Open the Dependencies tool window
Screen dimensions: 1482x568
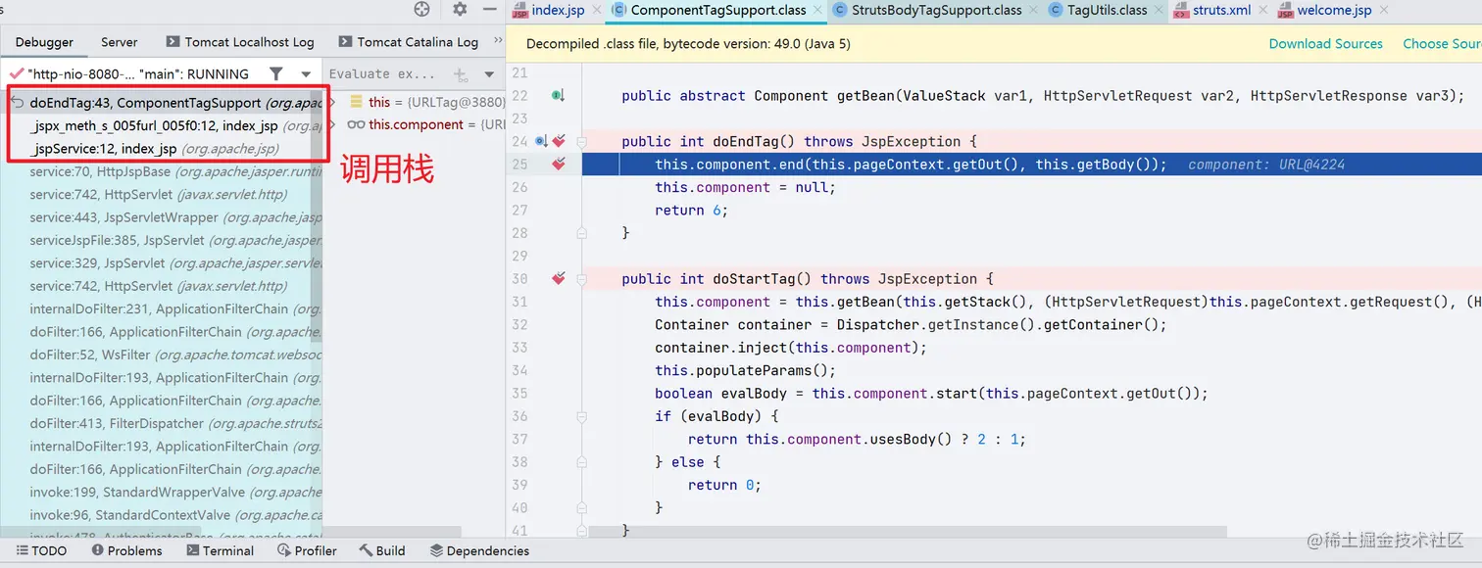(479, 550)
